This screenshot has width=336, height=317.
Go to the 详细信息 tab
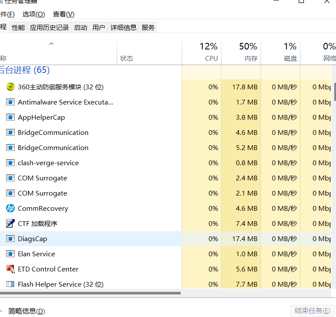point(124,27)
